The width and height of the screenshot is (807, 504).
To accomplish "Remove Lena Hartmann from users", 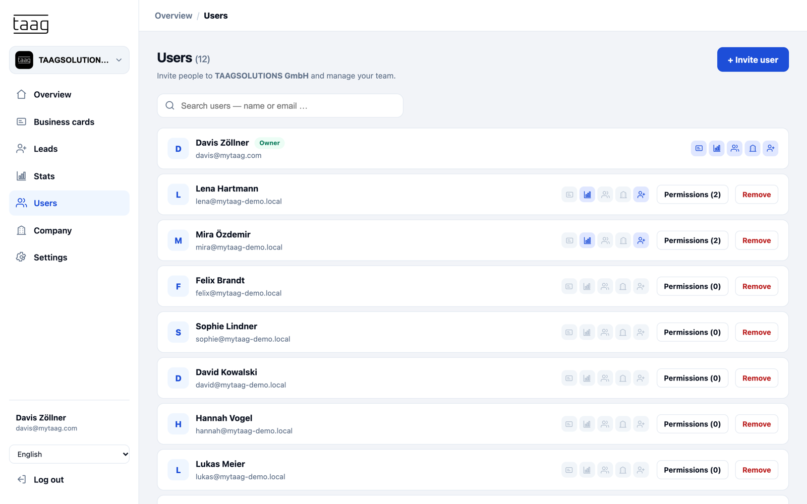I will pyautogui.click(x=757, y=195).
